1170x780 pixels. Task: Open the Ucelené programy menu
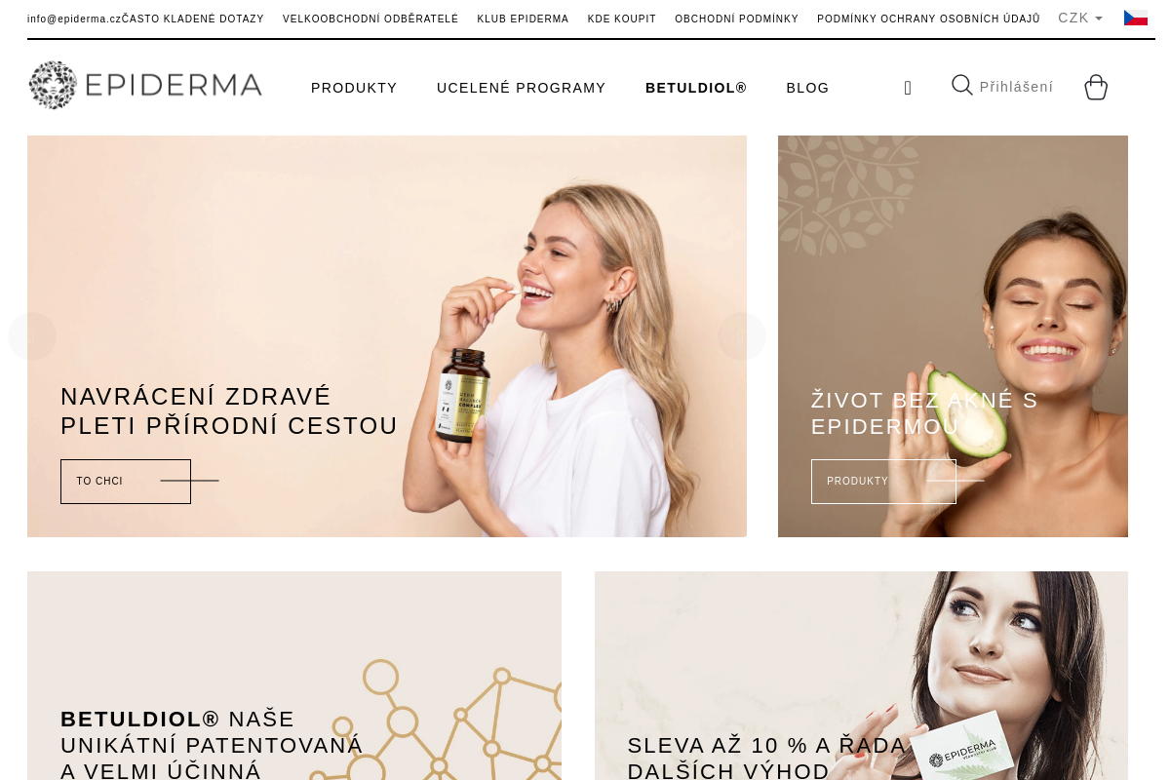pyautogui.click(x=522, y=88)
